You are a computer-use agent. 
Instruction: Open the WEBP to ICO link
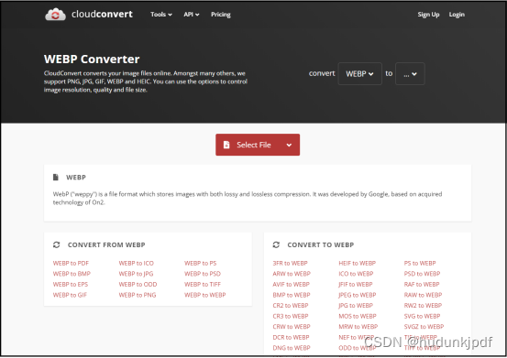click(137, 264)
